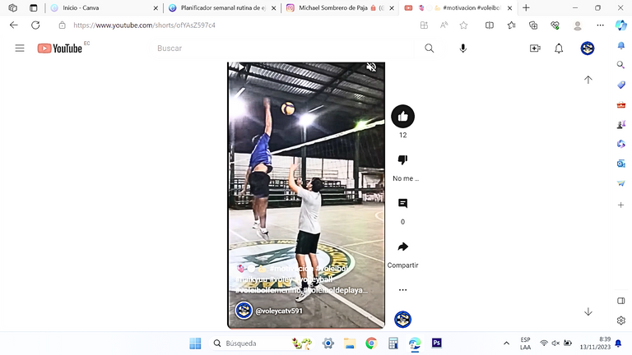The height and width of the screenshot is (355, 632).
Task: Visit the @voleycatv591 channel link
Action: (279, 311)
